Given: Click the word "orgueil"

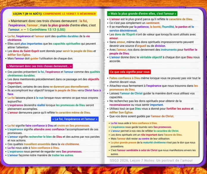Looking at the screenshot, I should (x=141, y=46).
